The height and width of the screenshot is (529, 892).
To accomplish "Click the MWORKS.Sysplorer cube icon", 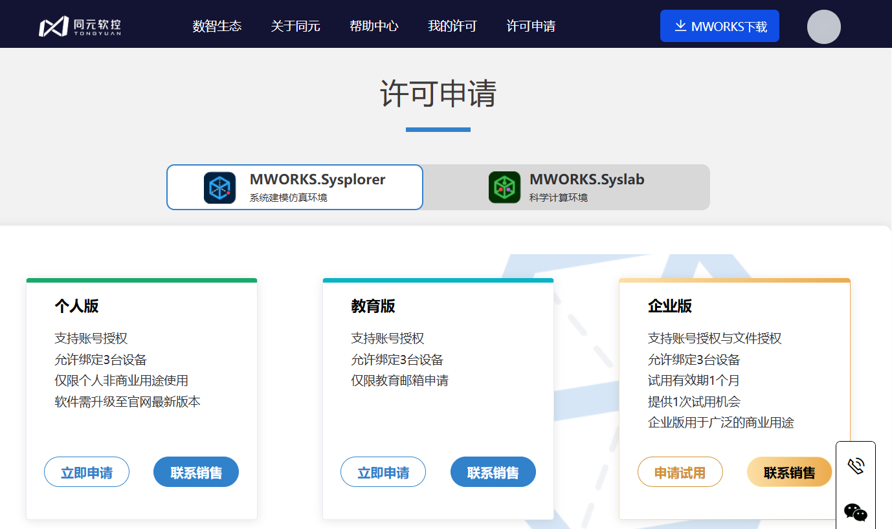I will click(x=219, y=188).
